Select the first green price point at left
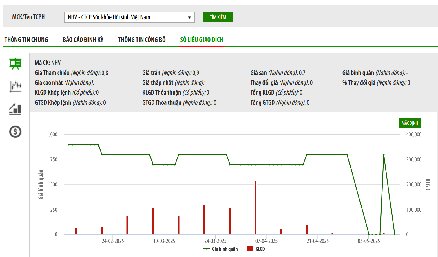This screenshot has width=438, height=257. tap(69, 144)
